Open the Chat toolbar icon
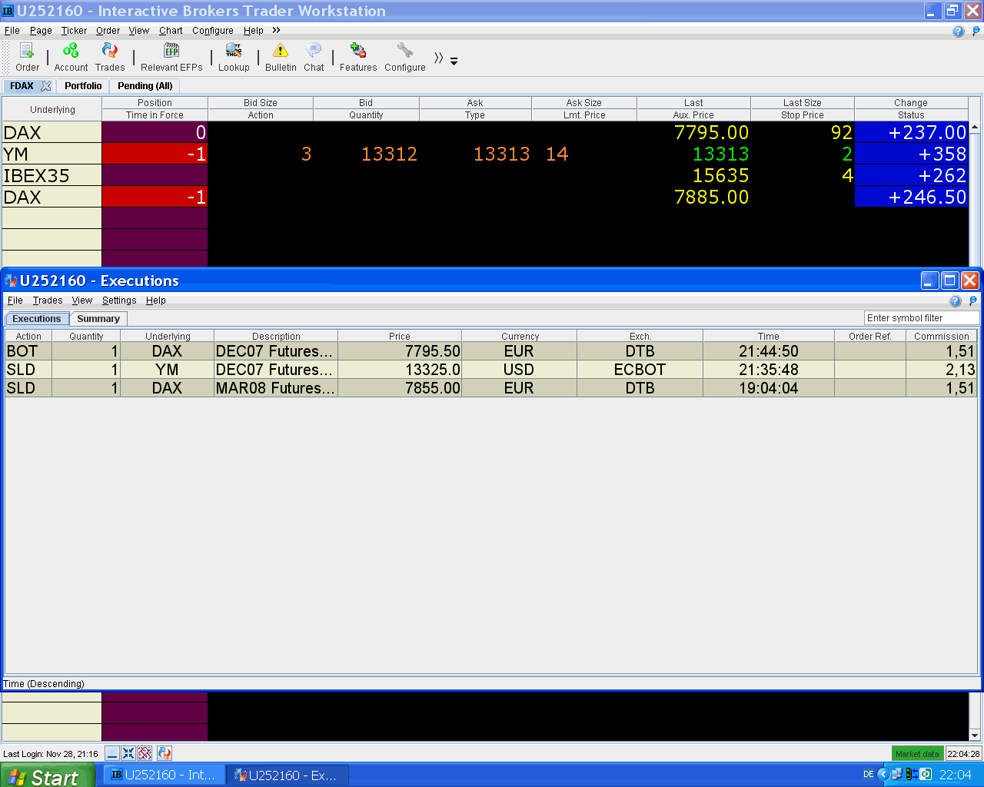Screen dimensions: 984x787 click(314, 58)
